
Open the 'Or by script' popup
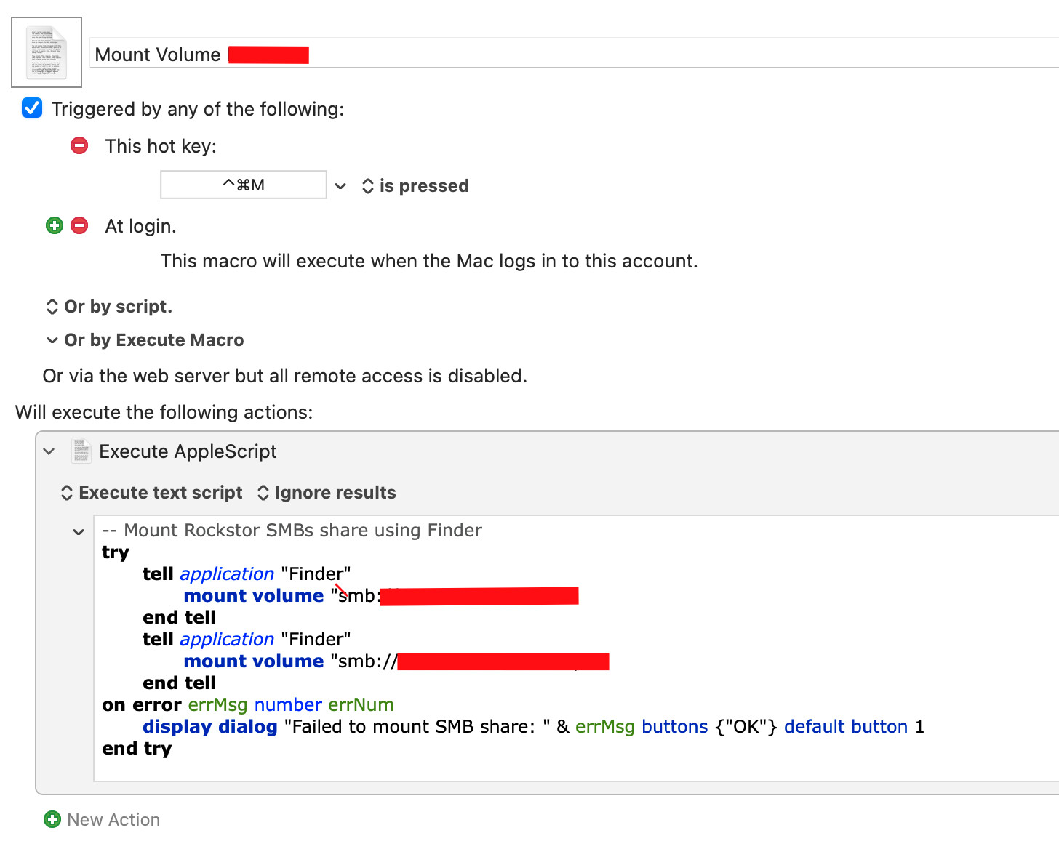(x=109, y=307)
